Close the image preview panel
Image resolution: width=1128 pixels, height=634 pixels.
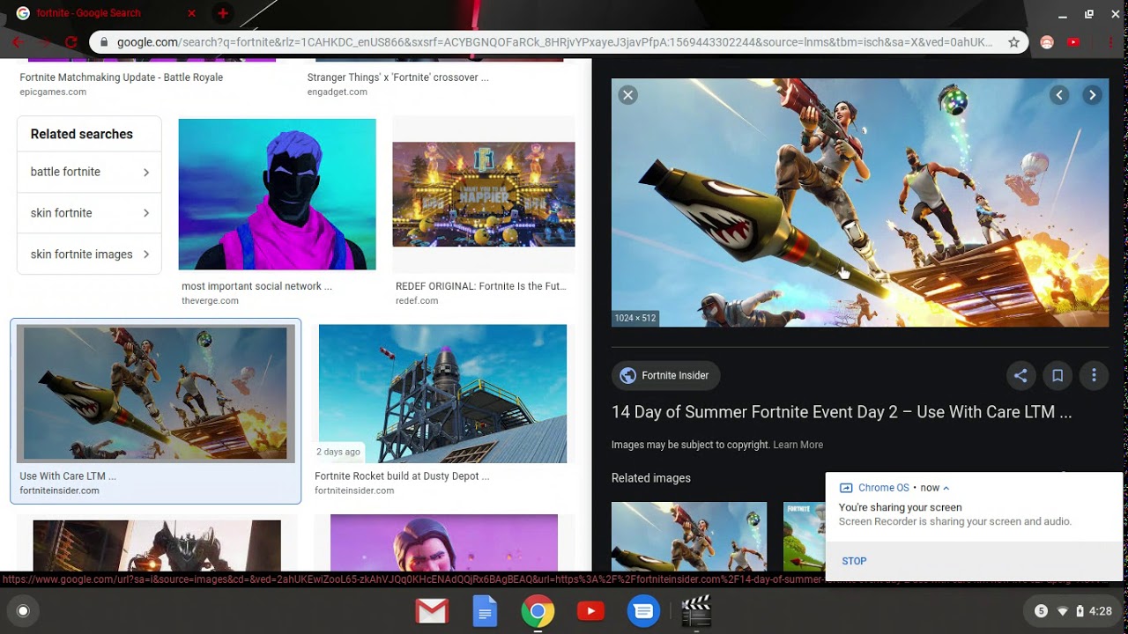point(627,95)
